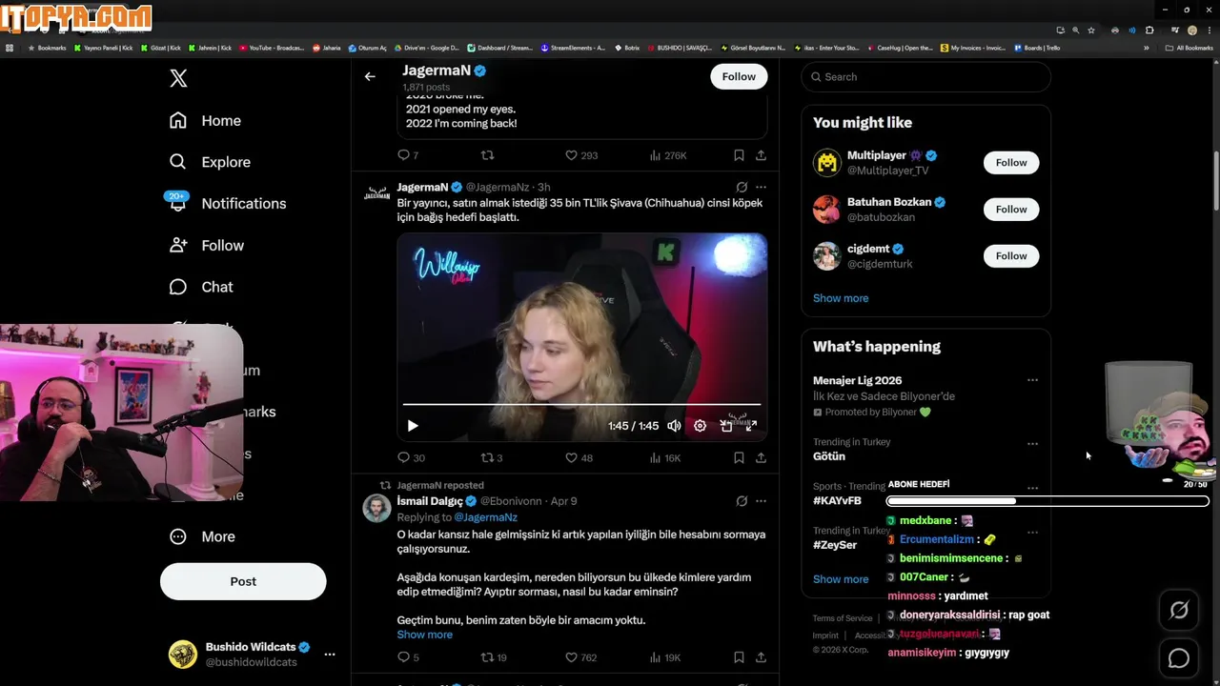This screenshot has width=1220, height=686.
Task: Expand video to fullscreen
Action: click(x=751, y=426)
